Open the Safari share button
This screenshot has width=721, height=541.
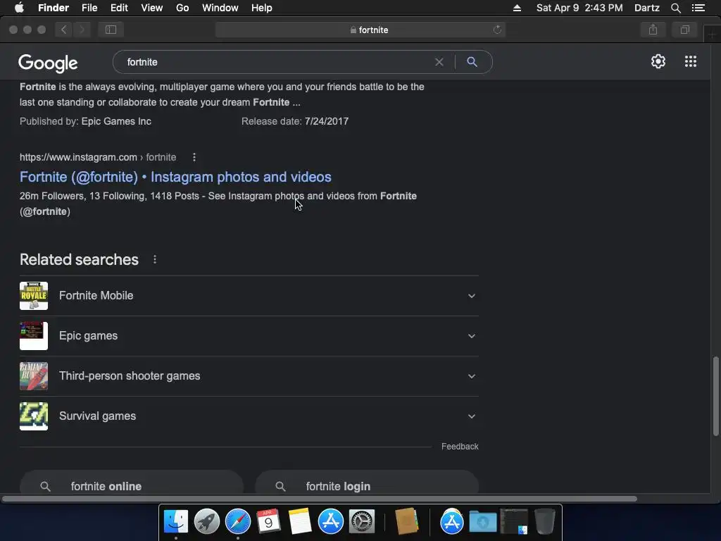[x=653, y=30]
